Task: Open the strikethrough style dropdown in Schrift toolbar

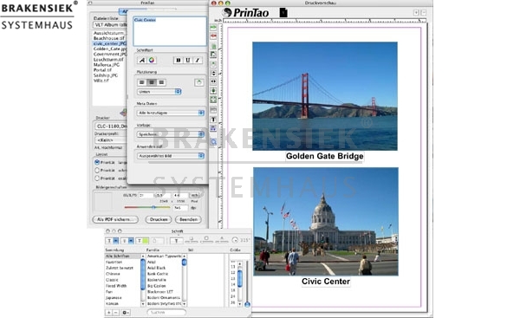Action: [127, 240]
